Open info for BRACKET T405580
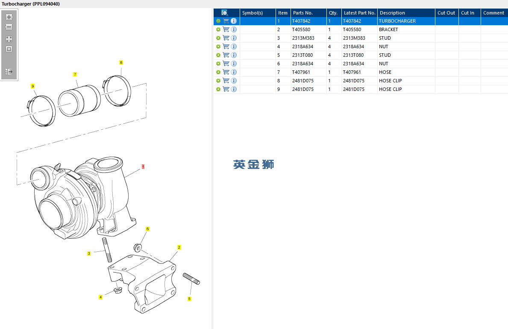 (x=234, y=29)
